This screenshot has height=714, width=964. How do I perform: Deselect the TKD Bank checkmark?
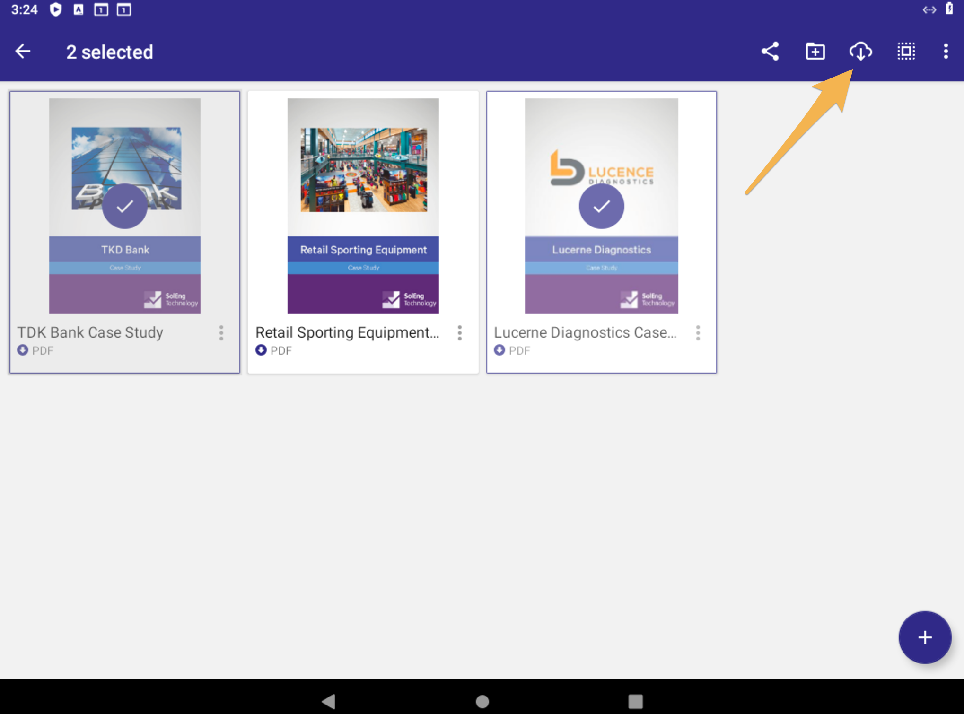[125, 206]
